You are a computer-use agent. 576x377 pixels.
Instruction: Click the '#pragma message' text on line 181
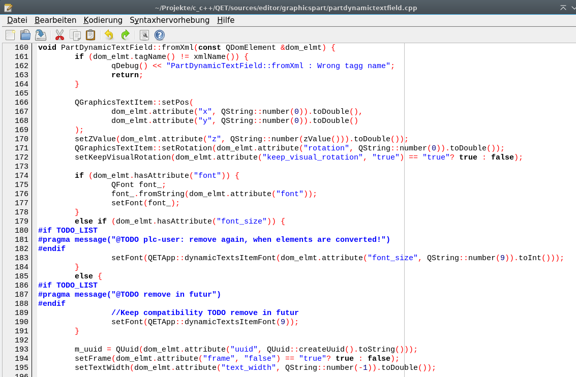coord(71,240)
